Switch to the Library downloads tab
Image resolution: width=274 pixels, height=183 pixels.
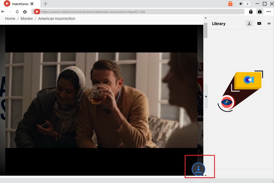[x=249, y=23]
